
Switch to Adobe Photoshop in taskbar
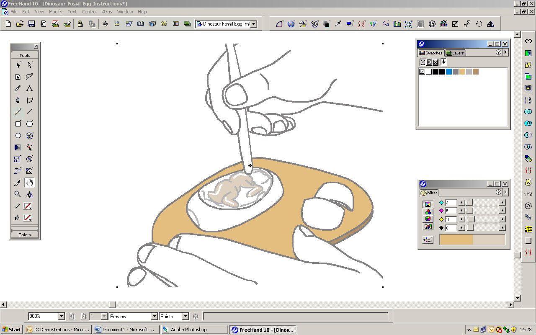194,330
